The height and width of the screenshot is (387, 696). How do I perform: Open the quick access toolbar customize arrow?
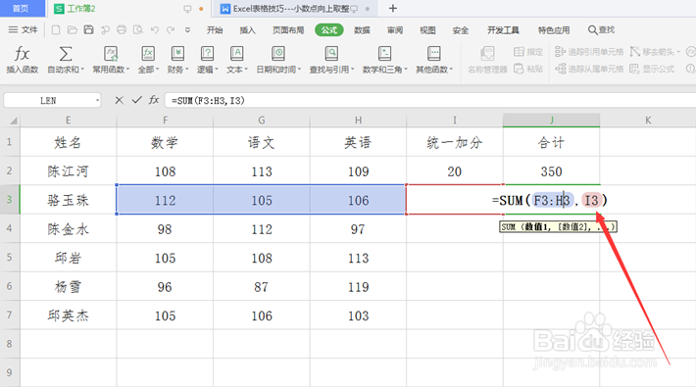coord(188,29)
